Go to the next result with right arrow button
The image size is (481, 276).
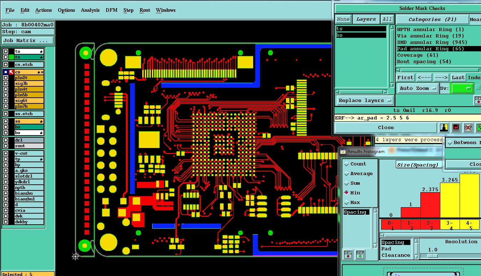441,77
